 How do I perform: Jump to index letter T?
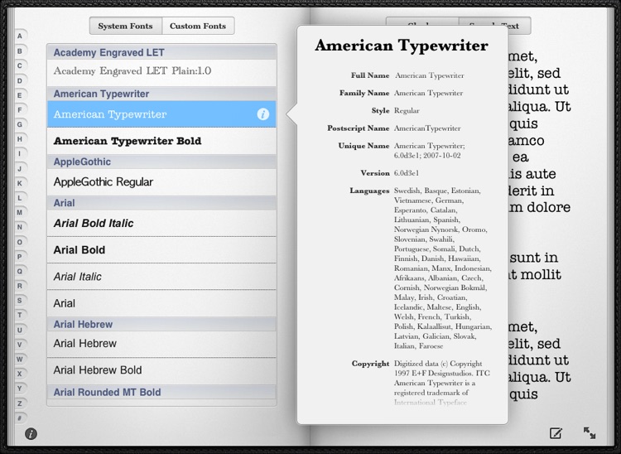20,316
